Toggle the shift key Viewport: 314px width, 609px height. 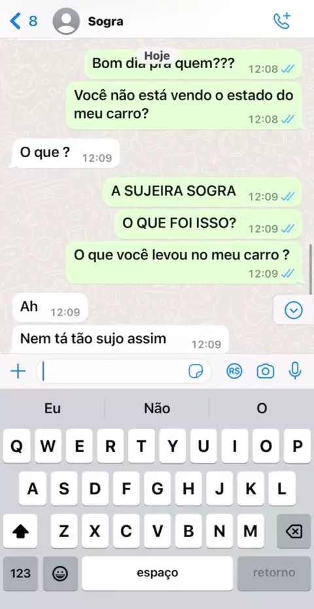point(20,531)
